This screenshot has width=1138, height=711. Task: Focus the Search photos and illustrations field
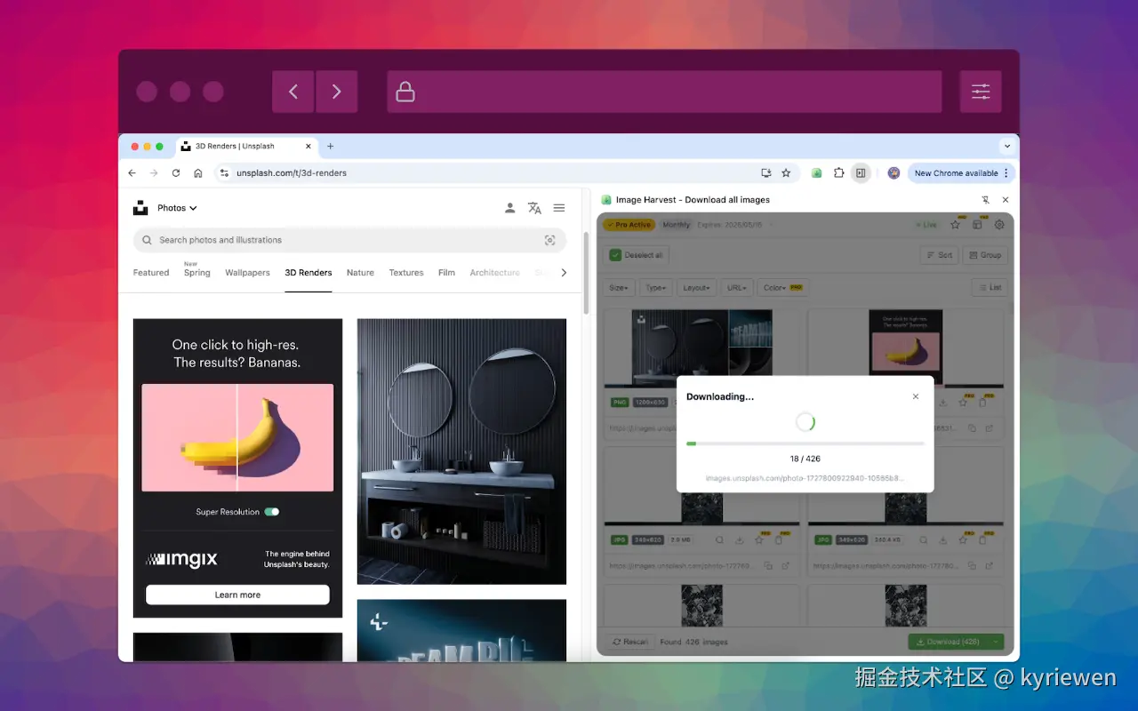tap(349, 240)
